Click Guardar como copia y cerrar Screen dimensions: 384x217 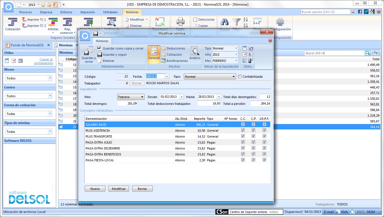point(120,48)
